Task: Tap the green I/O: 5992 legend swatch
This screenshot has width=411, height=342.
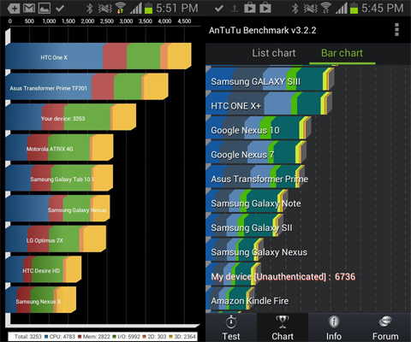Action: (x=114, y=337)
